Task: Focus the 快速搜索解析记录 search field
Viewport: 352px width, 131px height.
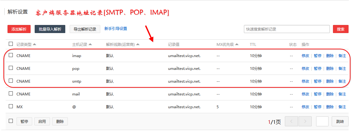Action: (x=287, y=29)
